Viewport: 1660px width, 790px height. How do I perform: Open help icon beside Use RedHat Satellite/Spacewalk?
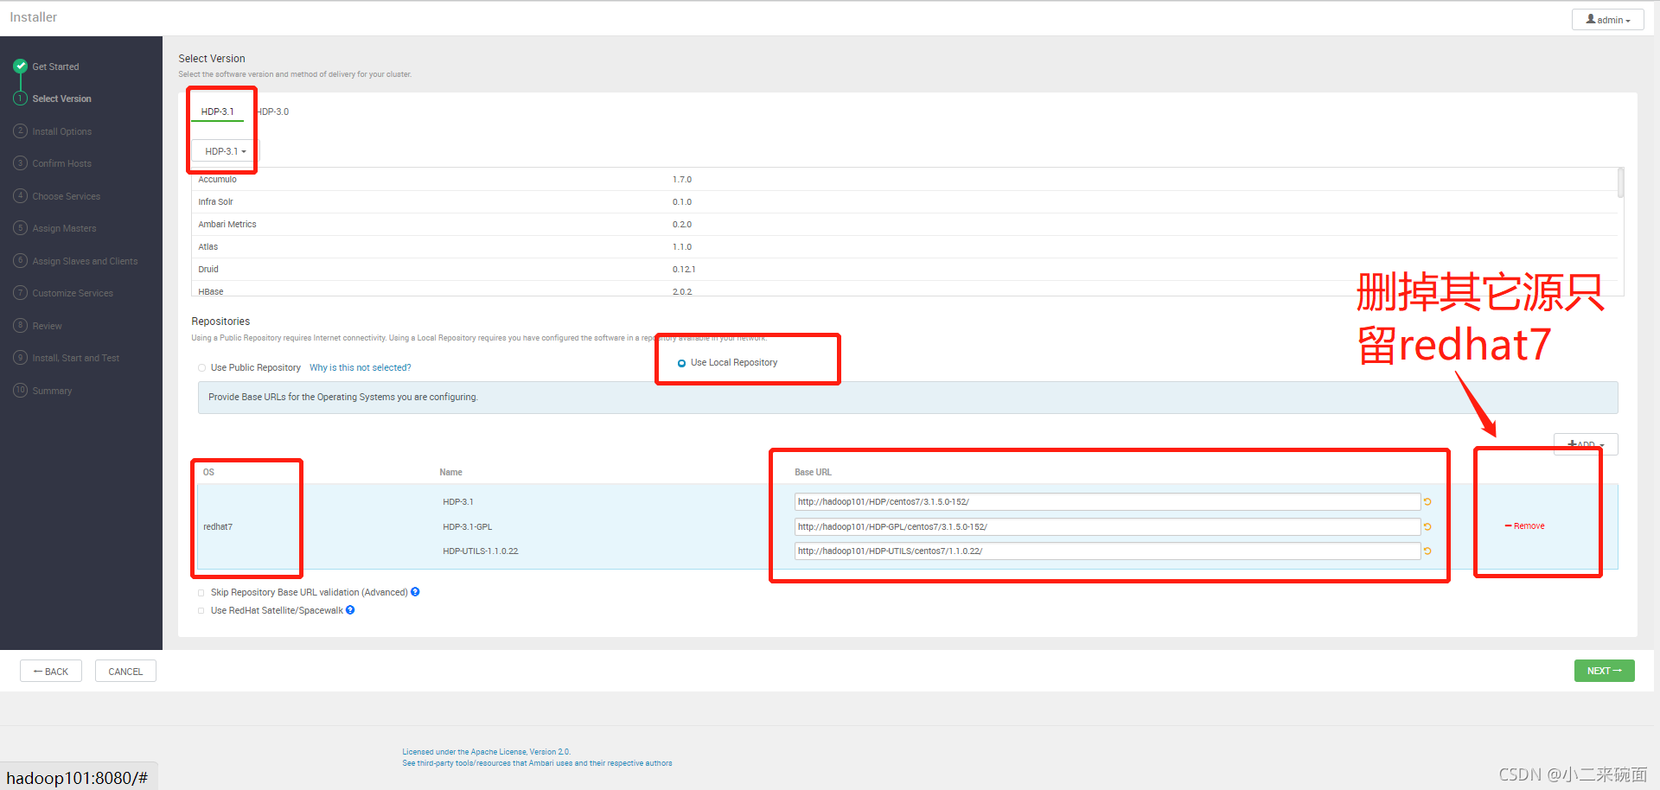click(350, 610)
